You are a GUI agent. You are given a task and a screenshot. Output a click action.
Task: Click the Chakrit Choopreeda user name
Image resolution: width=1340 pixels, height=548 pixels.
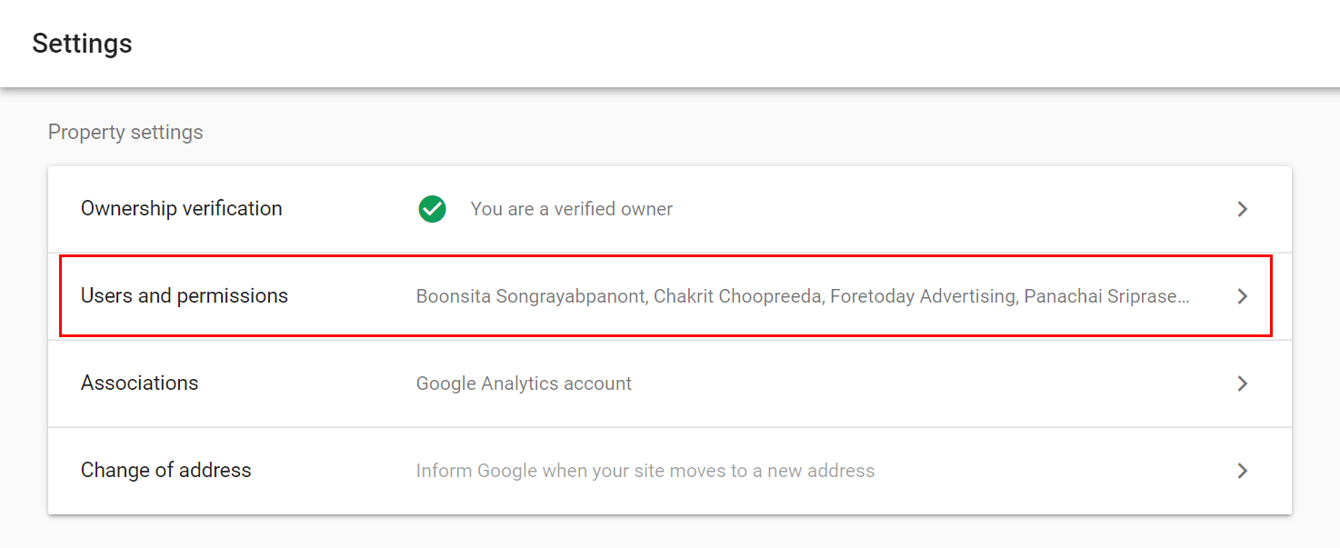click(737, 296)
